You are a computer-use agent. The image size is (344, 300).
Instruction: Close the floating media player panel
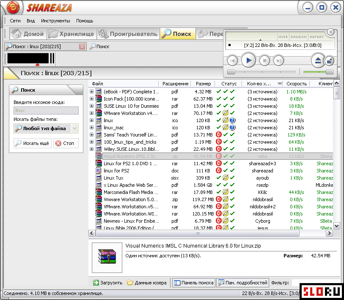330,32
